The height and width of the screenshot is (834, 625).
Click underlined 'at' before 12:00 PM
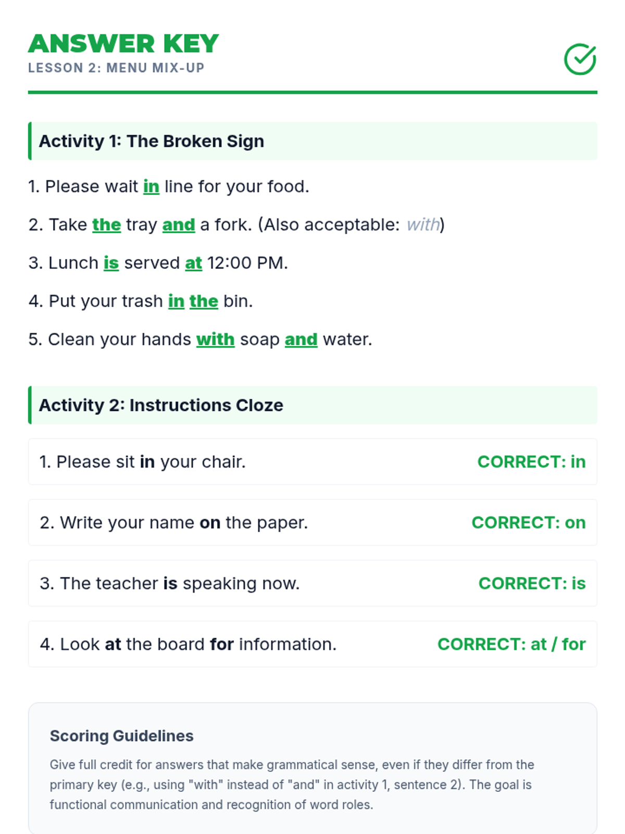(193, 263)
